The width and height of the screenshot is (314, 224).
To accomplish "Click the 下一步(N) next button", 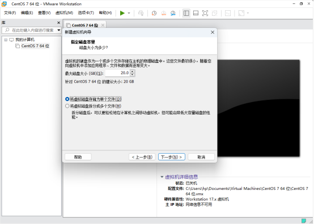I will [172, 157].
